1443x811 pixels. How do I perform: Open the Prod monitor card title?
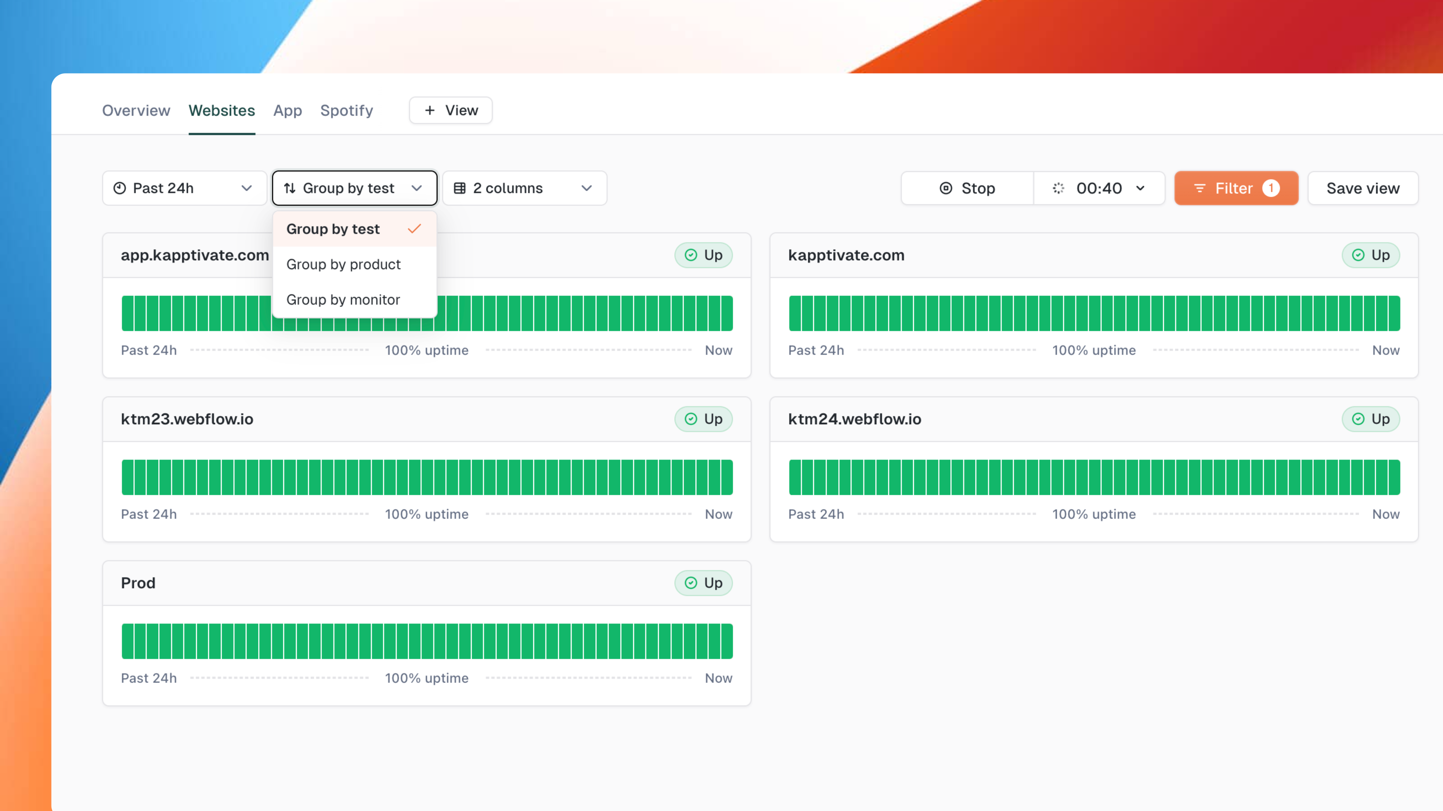[138, 583]
